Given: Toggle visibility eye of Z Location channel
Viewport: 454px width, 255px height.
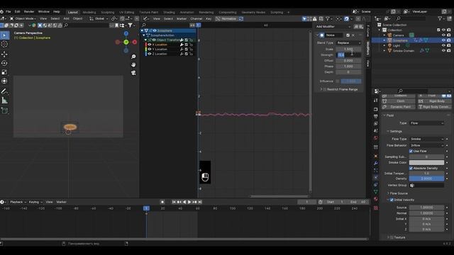Looking at the screenshot, I should pyautogui.click(x=150, y=54).
